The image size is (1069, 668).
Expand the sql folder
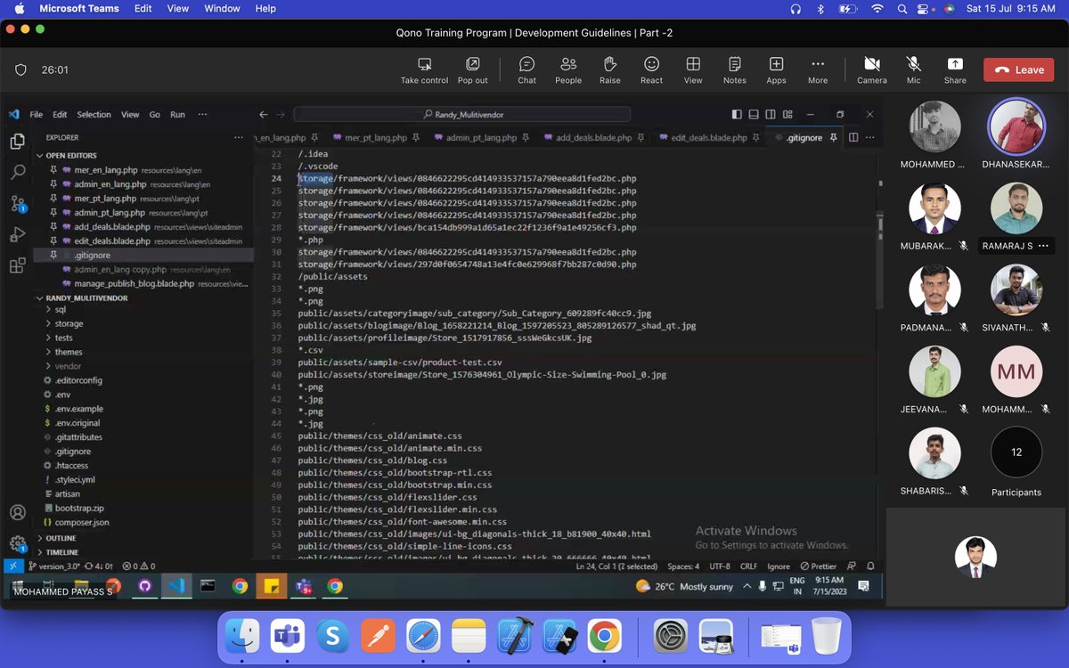[x=61, y=310]
